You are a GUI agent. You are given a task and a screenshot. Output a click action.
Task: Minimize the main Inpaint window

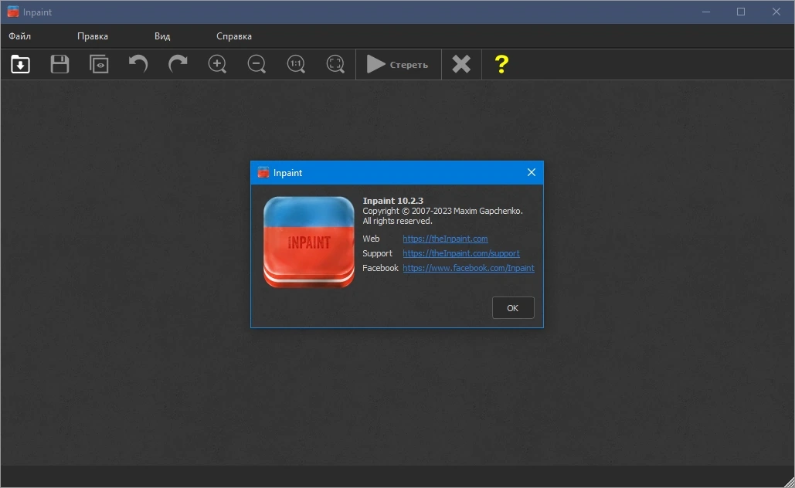(x=706, y=12)
